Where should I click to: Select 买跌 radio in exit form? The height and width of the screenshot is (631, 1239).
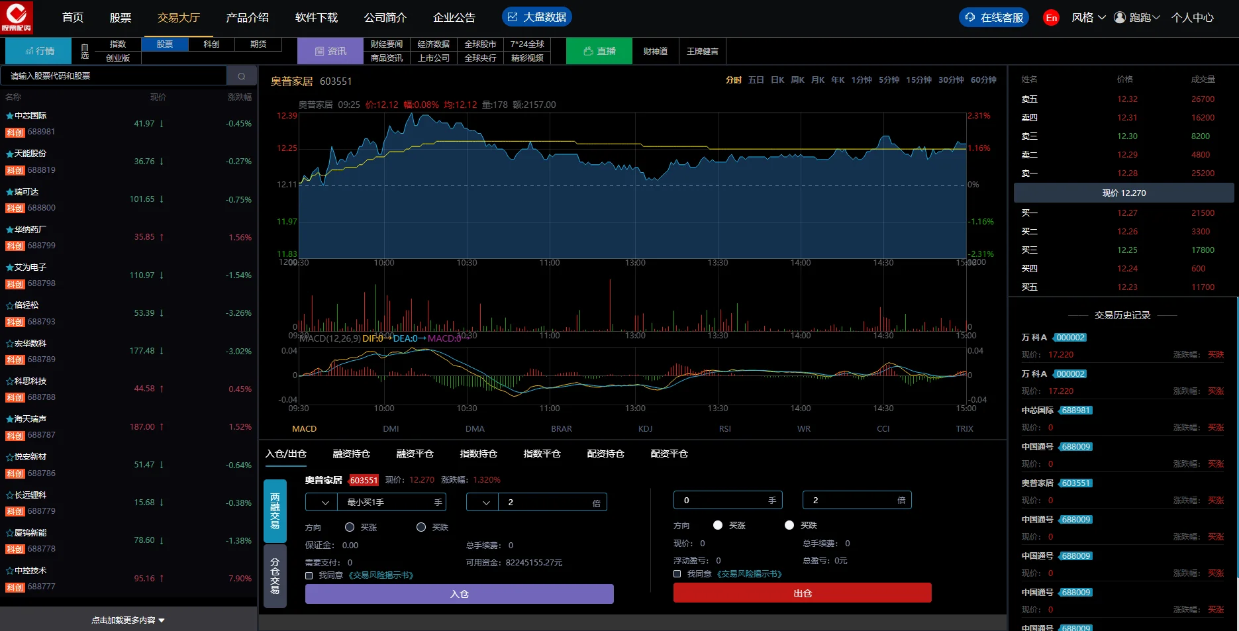click(x=789, y=526)
